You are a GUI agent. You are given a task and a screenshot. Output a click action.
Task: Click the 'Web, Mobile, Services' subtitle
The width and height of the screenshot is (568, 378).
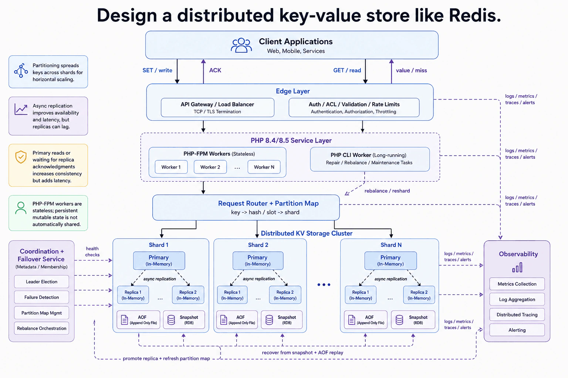(296, 51)
